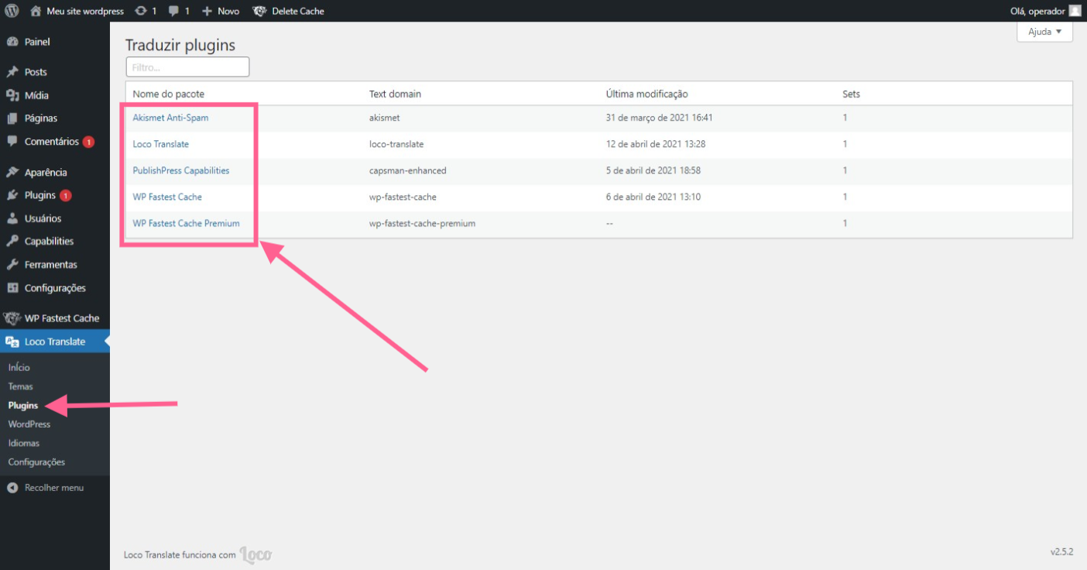The width and height of the screenshot is (1087, 570).
Task: Click the Configurações sliders icon
Action: [x=12, y=287]
